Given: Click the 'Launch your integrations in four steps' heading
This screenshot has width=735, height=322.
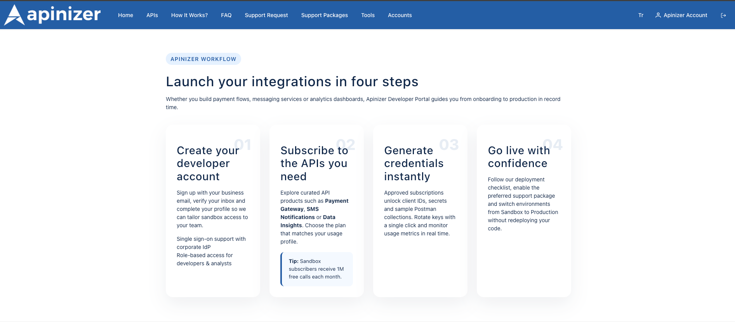Looking at the screenshot, I should point(292,82).
